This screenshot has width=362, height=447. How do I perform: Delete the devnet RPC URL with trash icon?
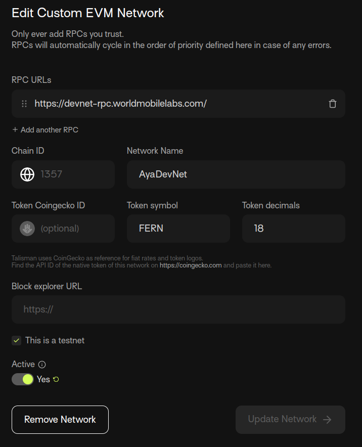[332, 104]
